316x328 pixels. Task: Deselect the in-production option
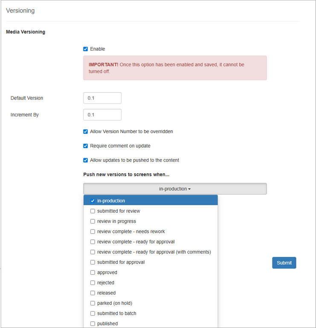[93, 201]
